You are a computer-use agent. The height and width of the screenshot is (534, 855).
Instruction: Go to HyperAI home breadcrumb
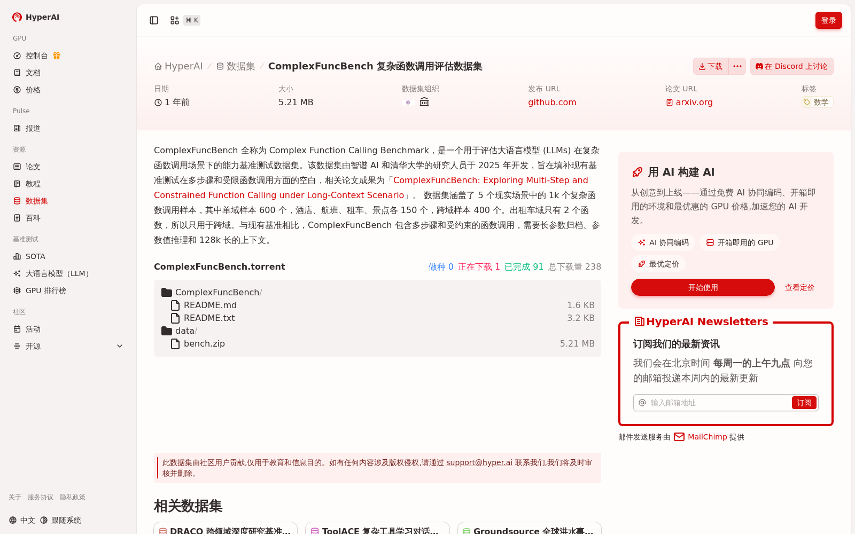click(178, 66)
